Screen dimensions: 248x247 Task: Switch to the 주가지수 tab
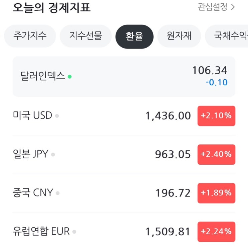click(x=30, y=36)
